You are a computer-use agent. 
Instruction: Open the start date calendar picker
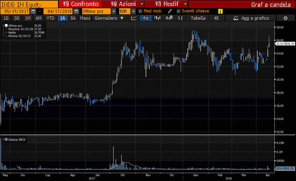click(x=33, y=11)
